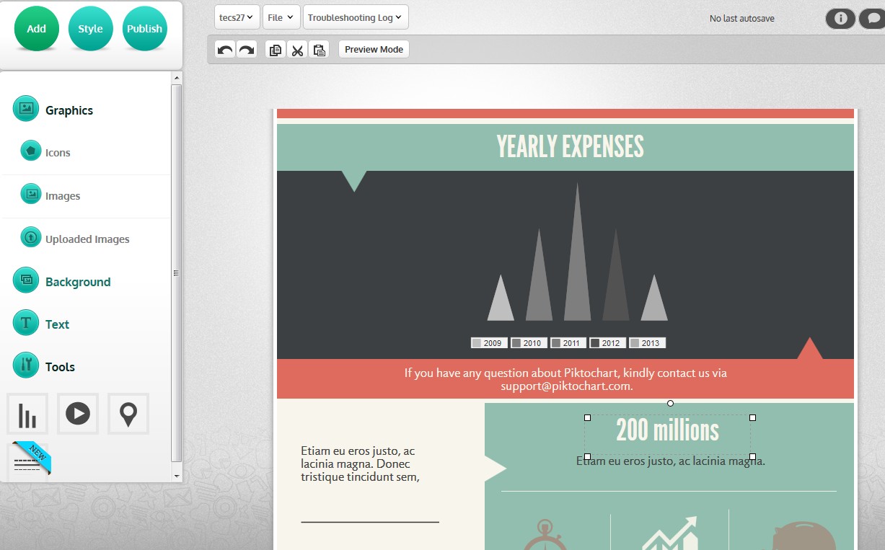Image resolution: width=885 pixels, height=550 pixels.
Task: Click the top-right selection handle
Action: coord(752,417)
